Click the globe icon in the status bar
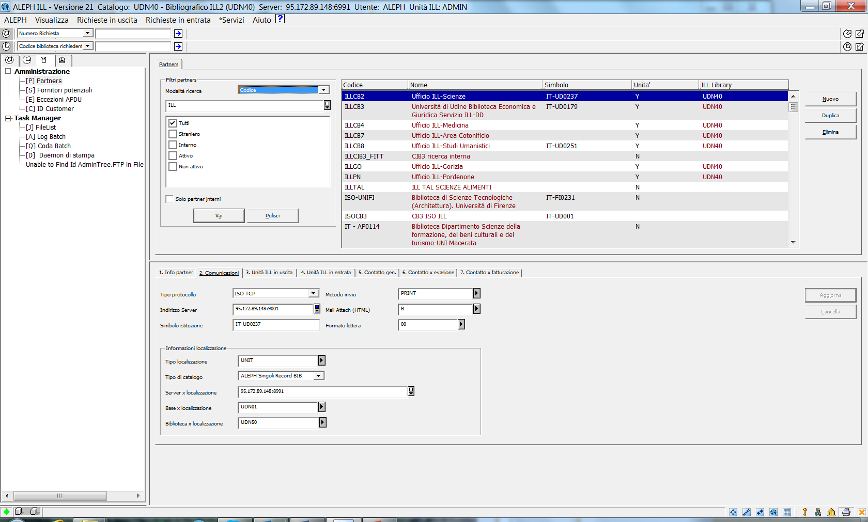Image resolution: width=868 pixels, height=522 pixels. (773, 512)
